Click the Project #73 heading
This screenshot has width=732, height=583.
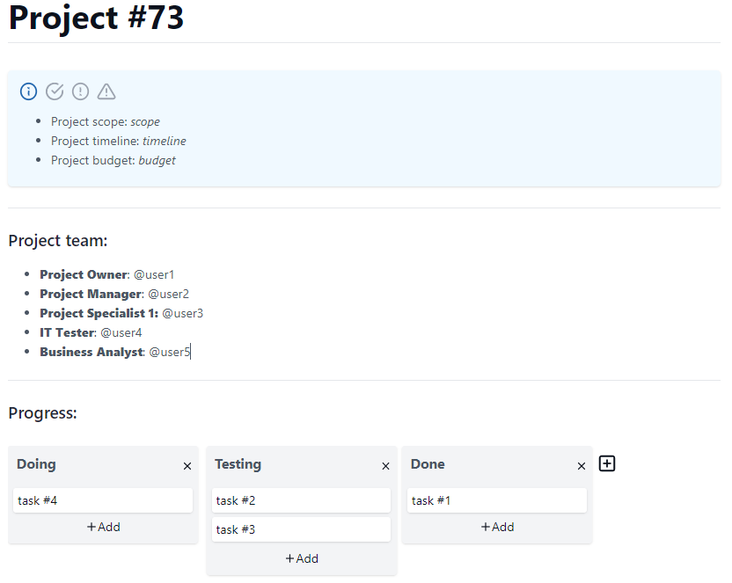click(97, 18)
